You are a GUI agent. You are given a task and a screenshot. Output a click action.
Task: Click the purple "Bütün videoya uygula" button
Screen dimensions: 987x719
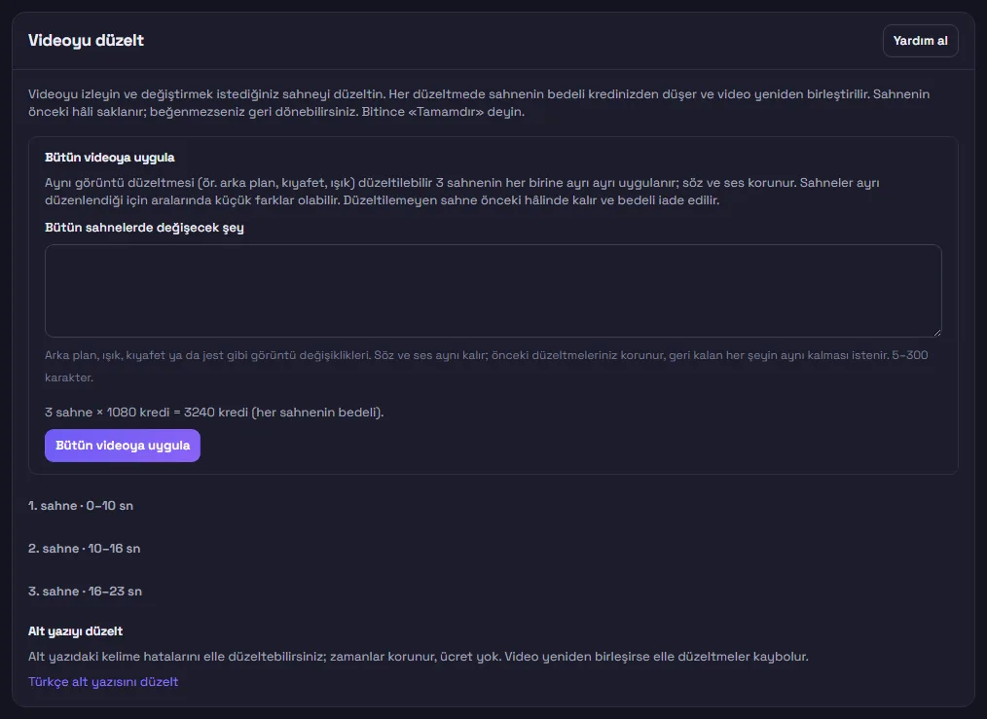tap(122, 446)
